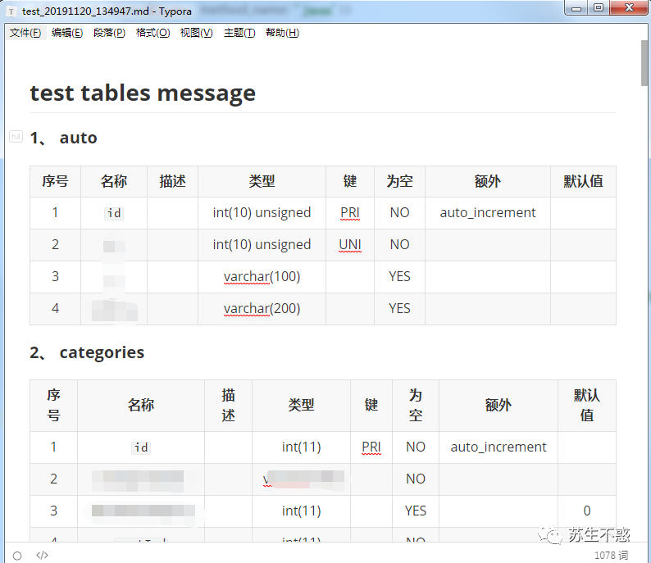Click 'int(10) unsigned' cell in row 2

click(262, 245)
